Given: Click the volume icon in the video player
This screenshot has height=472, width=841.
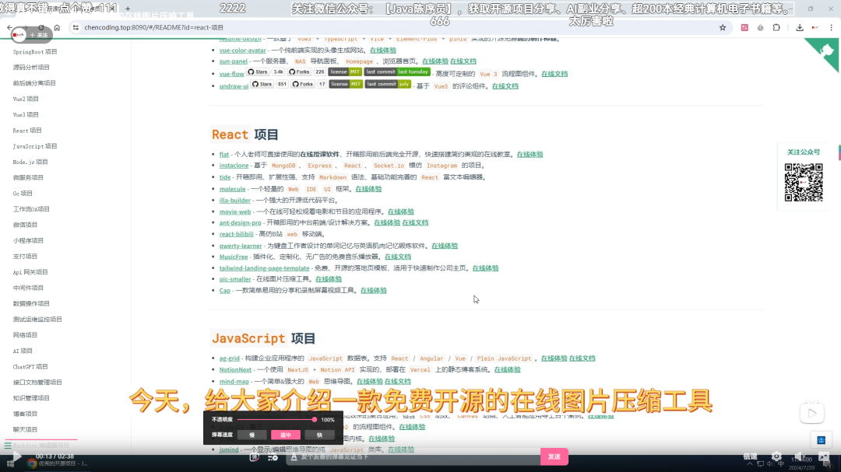Looking at the screenshot, I should point(798,456).
